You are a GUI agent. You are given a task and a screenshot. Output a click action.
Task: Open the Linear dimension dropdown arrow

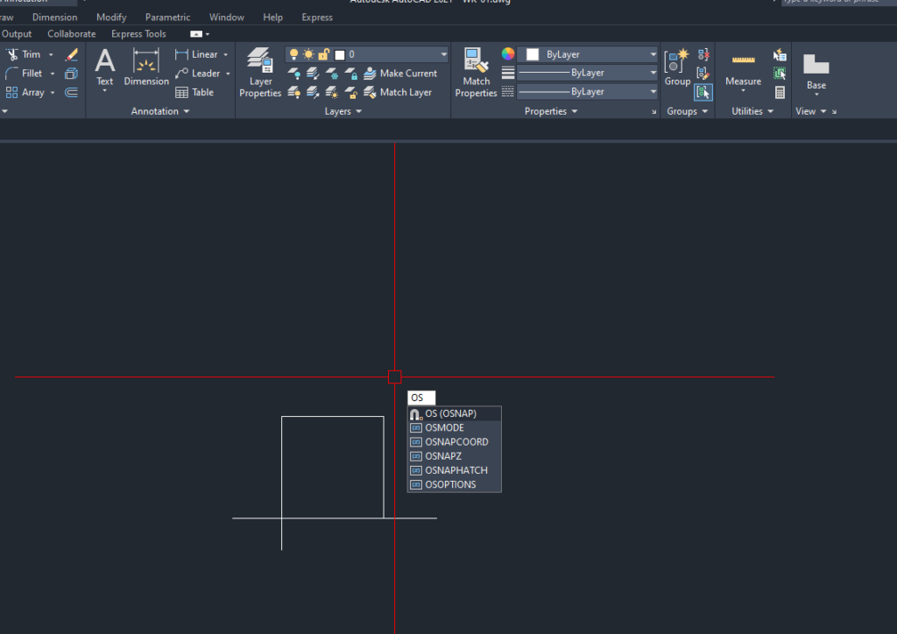(x=225, y=54)
